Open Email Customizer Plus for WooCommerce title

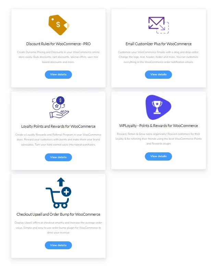click(159, 44)
